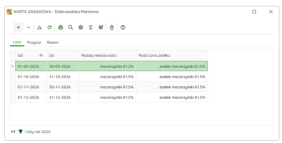This screenshot has width=282, height=143.
Task: Refresh the list with circular arrow icon
Action: point(50,27)
